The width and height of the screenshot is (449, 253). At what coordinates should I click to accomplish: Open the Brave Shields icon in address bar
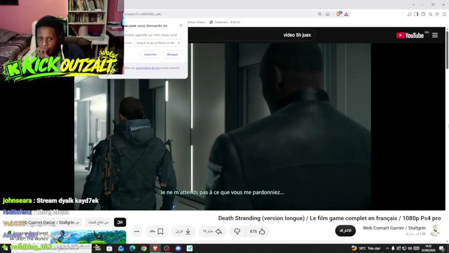[339, 14]
